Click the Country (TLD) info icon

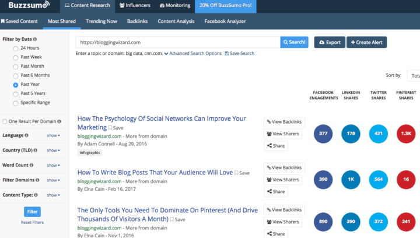pos(36,150)
